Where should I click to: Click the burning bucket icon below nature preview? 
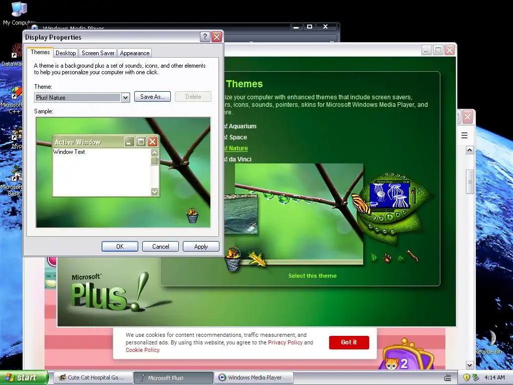233,259
